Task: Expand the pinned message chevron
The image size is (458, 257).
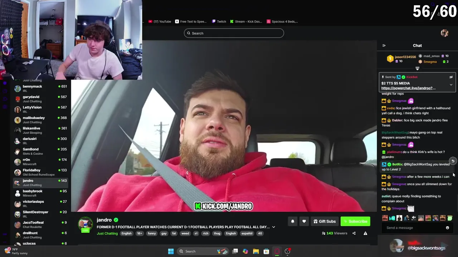Action: [451, 85]
